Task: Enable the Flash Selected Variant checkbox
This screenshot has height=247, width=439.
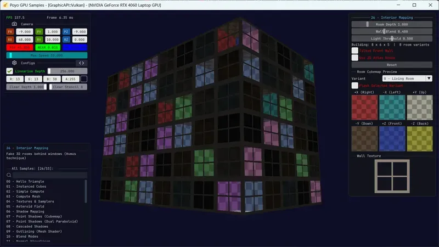Action: coord(354,86)
